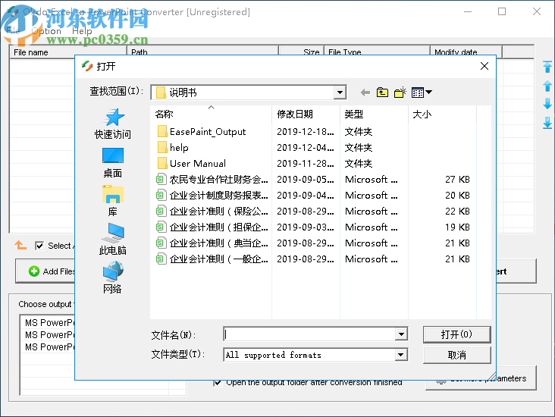The width and height of the screenshot is (555, 417).
Task: Open This PC (此电脑) location
Action: [x=112, y=240]
